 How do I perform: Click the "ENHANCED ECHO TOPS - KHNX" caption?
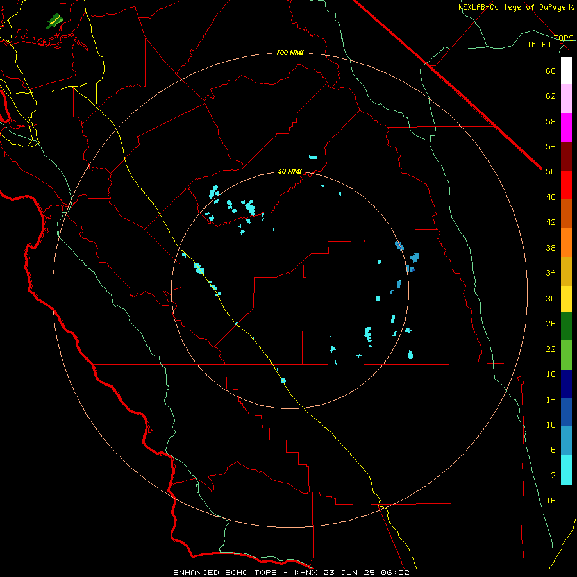[246, 573]
